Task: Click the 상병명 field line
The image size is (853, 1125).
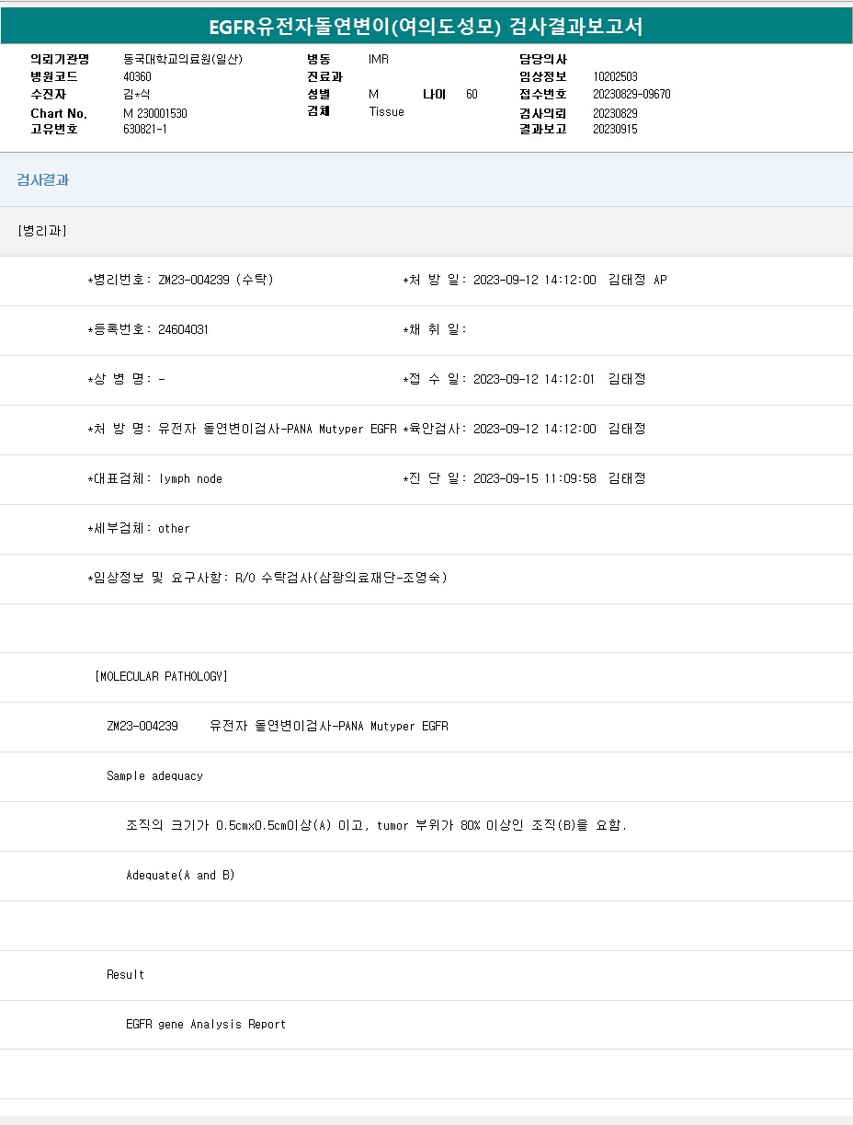Action: 127,379
